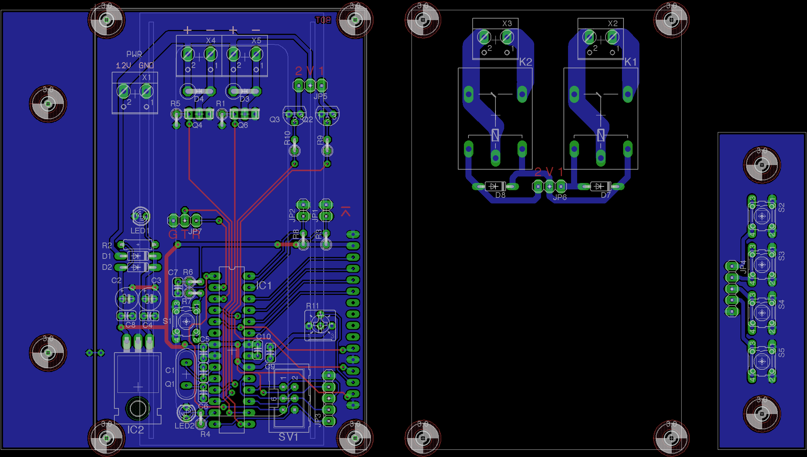Select the R11 trimmer potentiometer footprint
The height and width of the screenshot is (457, 807).
pos(320,325)
